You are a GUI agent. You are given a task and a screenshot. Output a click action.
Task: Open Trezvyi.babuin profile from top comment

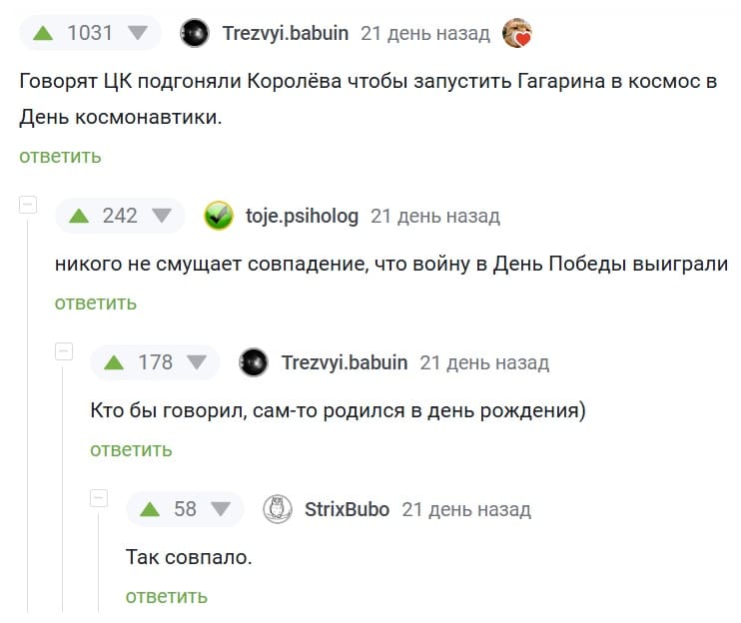pos(285,33)
